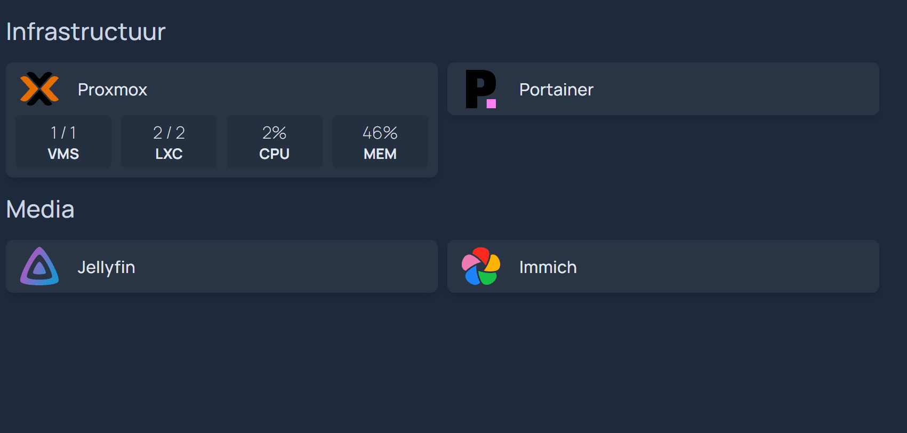Screen dimensions: 907x433
Task: Click the pink square in the Portainer logo
Action: 491,103
